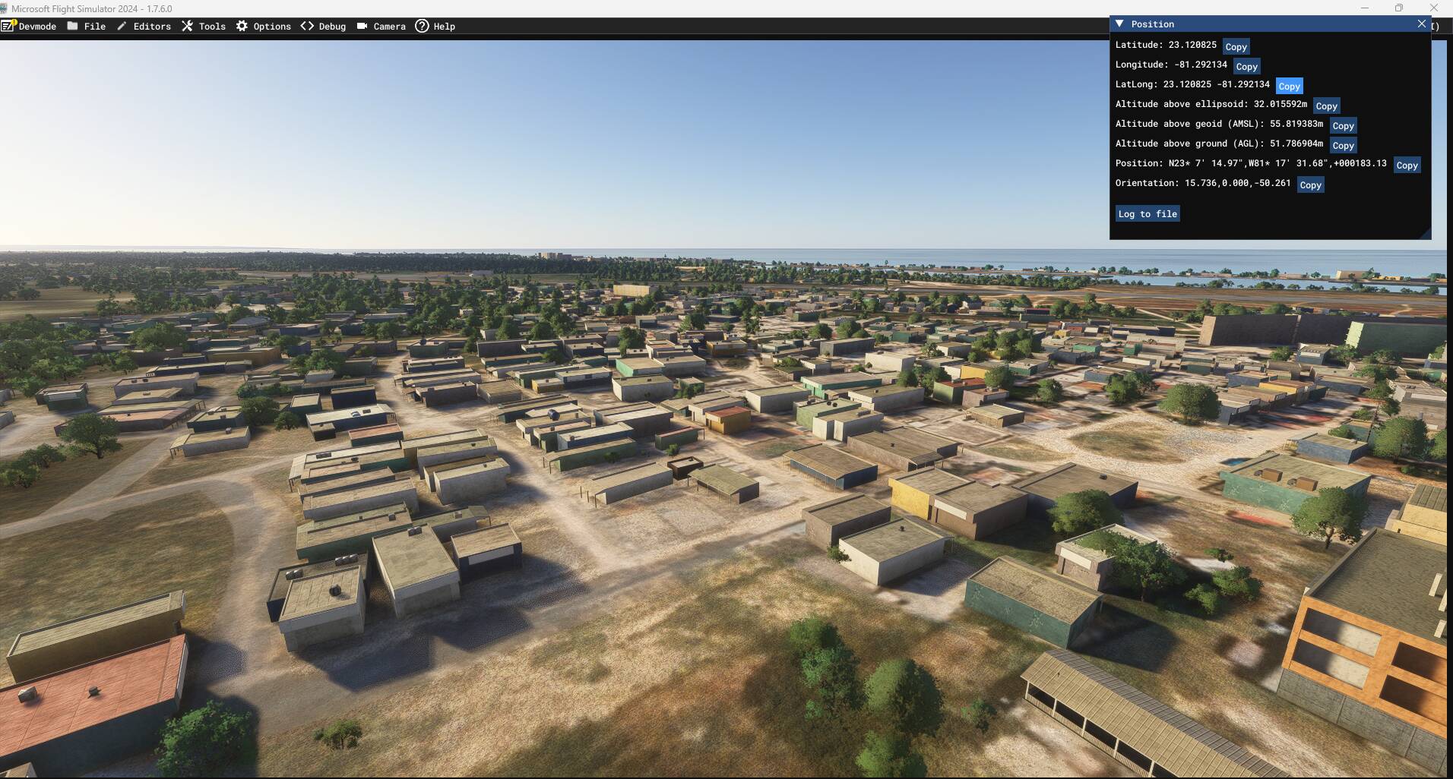Click the Tools wrench icon
This screenshot has height=779, width=1453.
187,26
